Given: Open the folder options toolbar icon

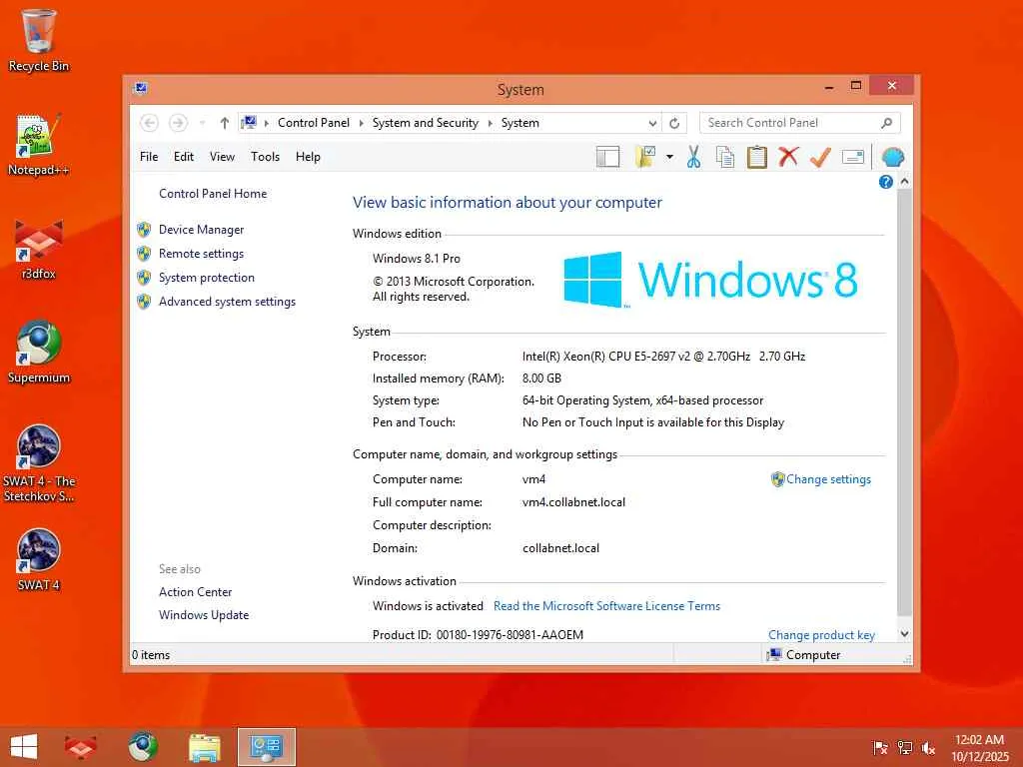Looking at the screenshot, I should pyautogui.click(x=645, y=157).
